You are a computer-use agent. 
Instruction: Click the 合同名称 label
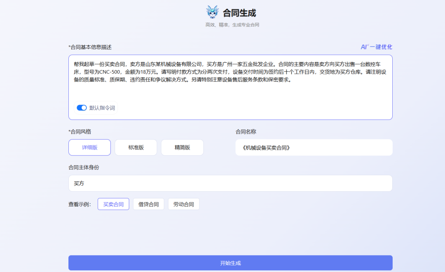tap(246, 132)
